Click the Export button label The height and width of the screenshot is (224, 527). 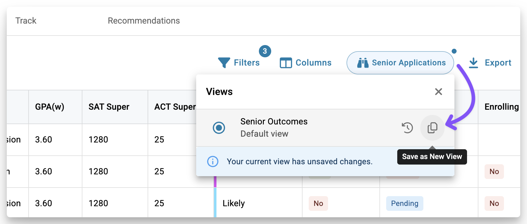pyautogui.click(x=498, y=63)
